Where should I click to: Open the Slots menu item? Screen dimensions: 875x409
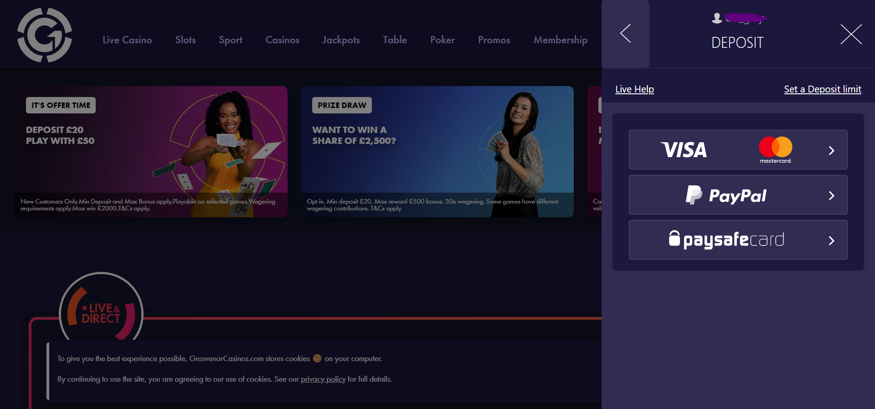pos(185,40)
